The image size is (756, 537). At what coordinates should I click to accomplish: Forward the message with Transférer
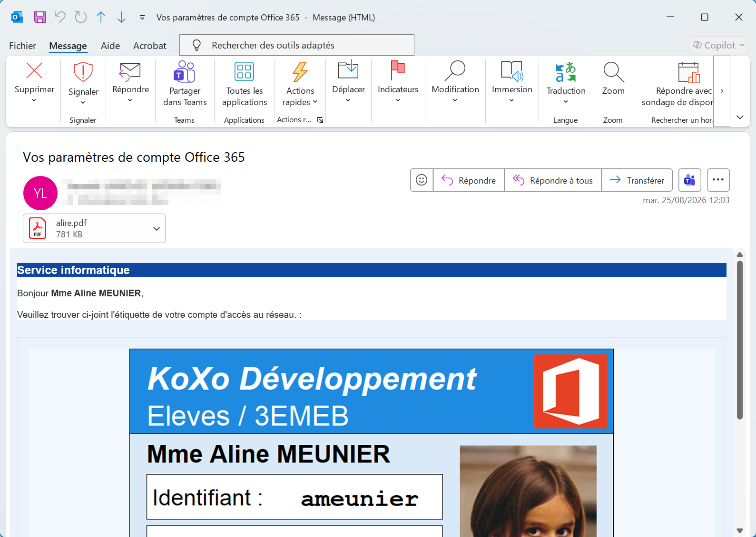coord(637,180)
